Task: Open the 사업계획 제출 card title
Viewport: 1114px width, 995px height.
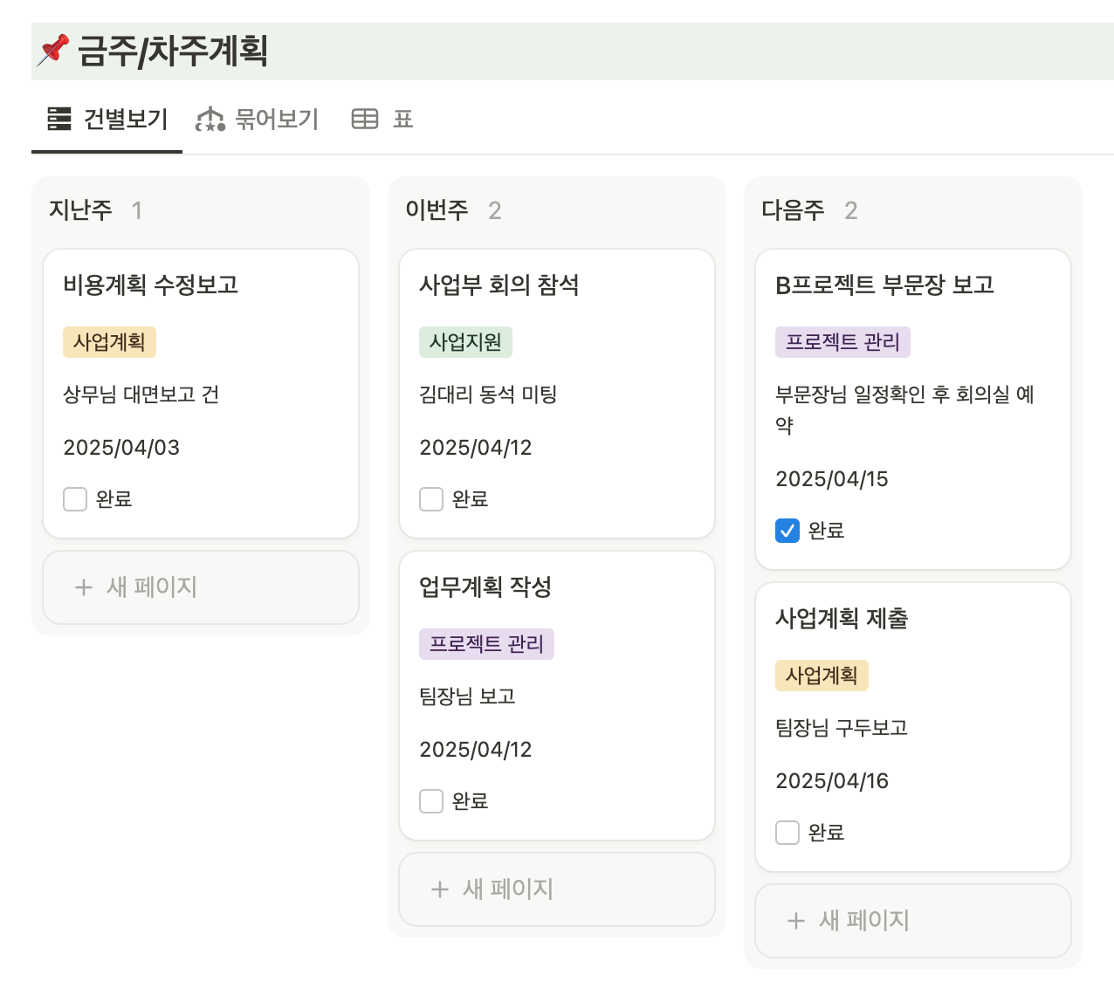Action: (x=842, y=618)
